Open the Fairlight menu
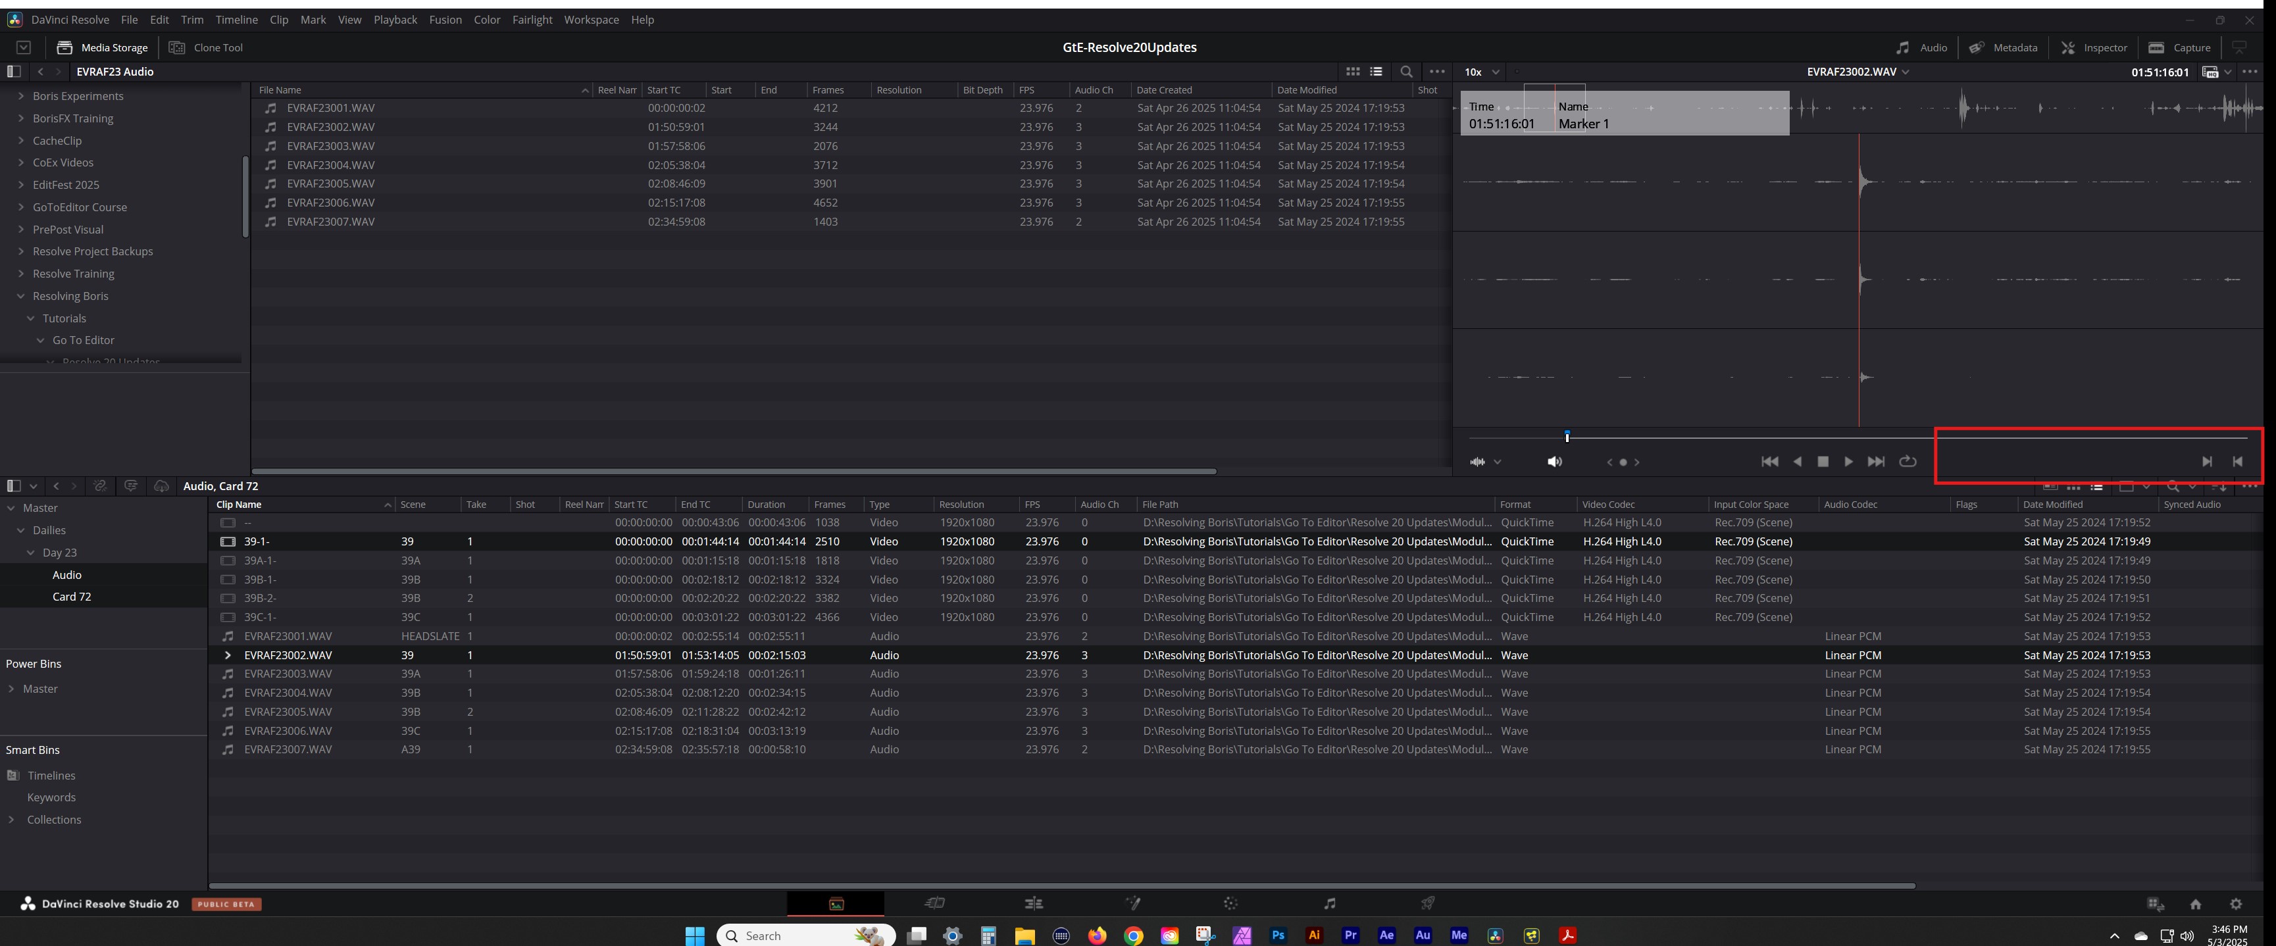Image resolution: width=2276 pixels, height=946 pixels. [532, 20]
